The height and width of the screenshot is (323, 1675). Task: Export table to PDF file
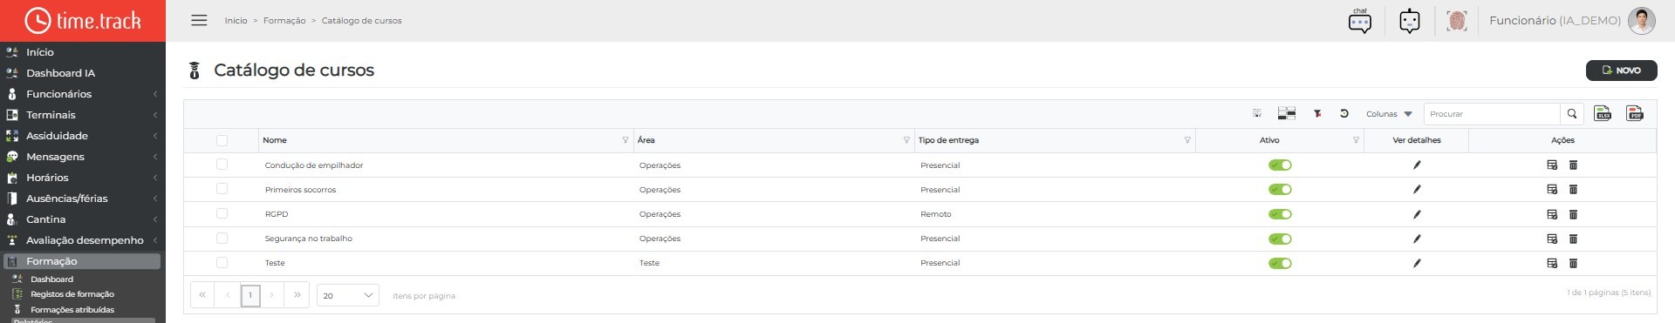coord(1635,113)
